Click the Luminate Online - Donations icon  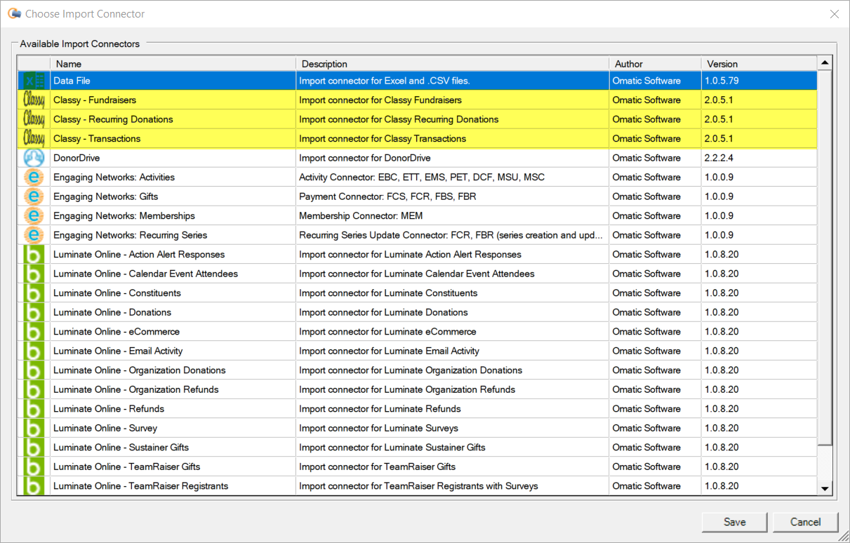click(34, 312)
